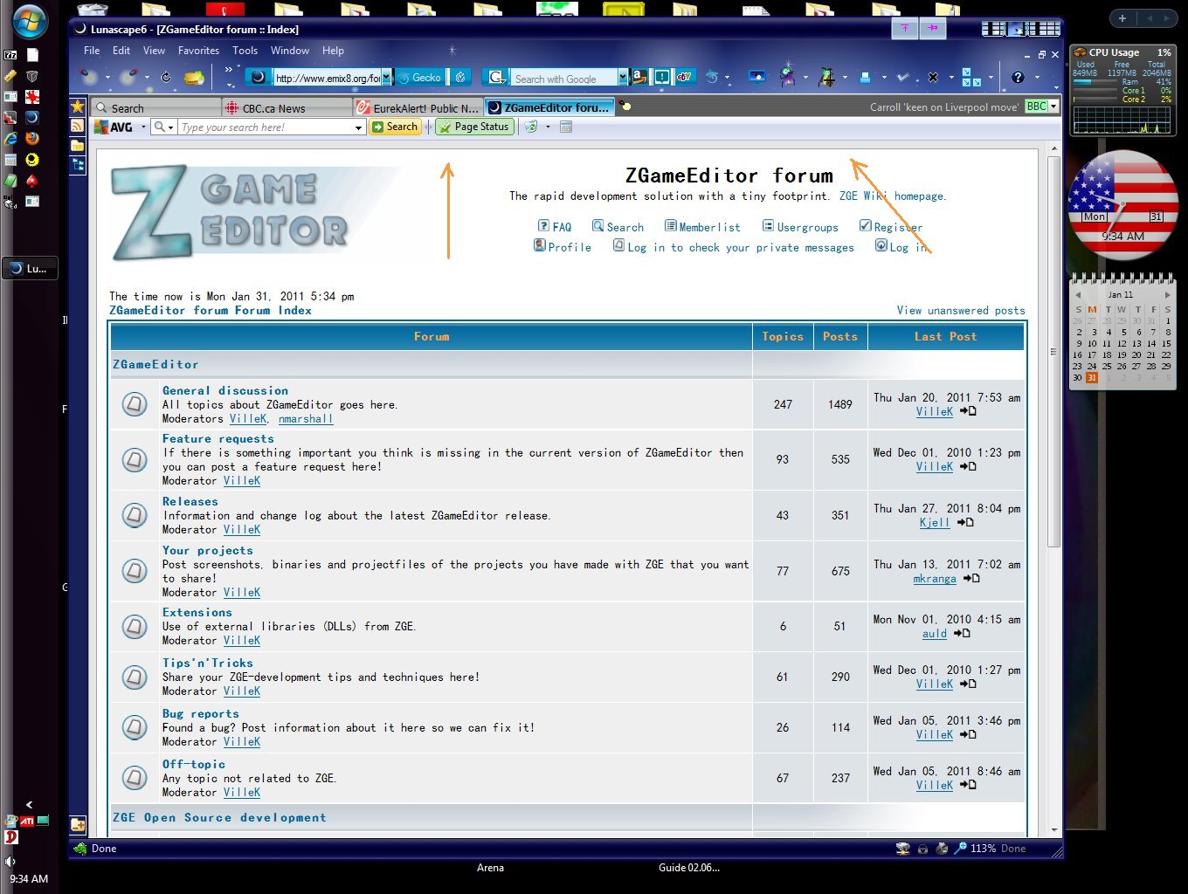Click the printer icon in toolbar
The image size is (1188, 894).
(865, 78)
